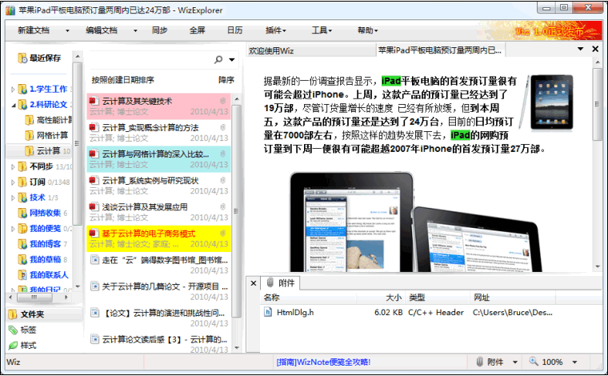
Task: Open the 插件 menu
Action: coord(276,30)
